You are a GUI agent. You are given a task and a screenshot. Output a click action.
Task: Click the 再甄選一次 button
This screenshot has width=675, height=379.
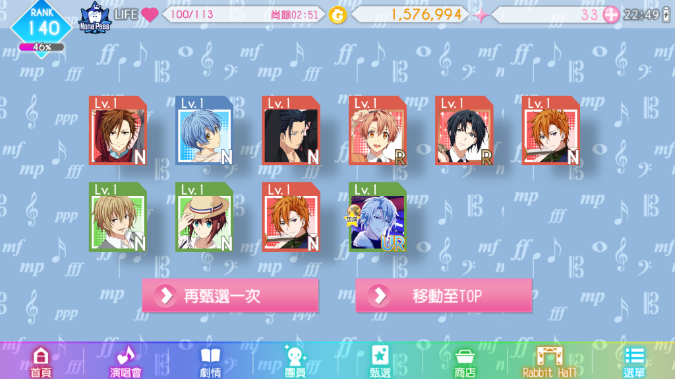[230, 295]
